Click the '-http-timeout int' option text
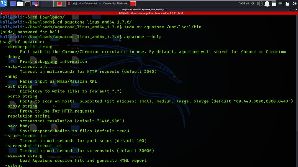Screen dimensions: 298x167 pyautogui.click(x=26, y=66)
